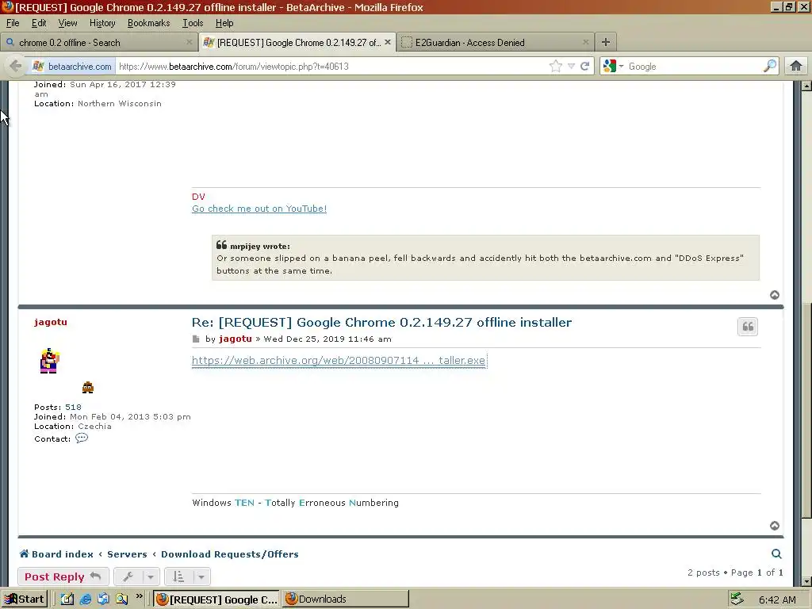Click the vertical scrollbar thumb
This screenshot has height=609, width=812.
click(x=806, y=412)
